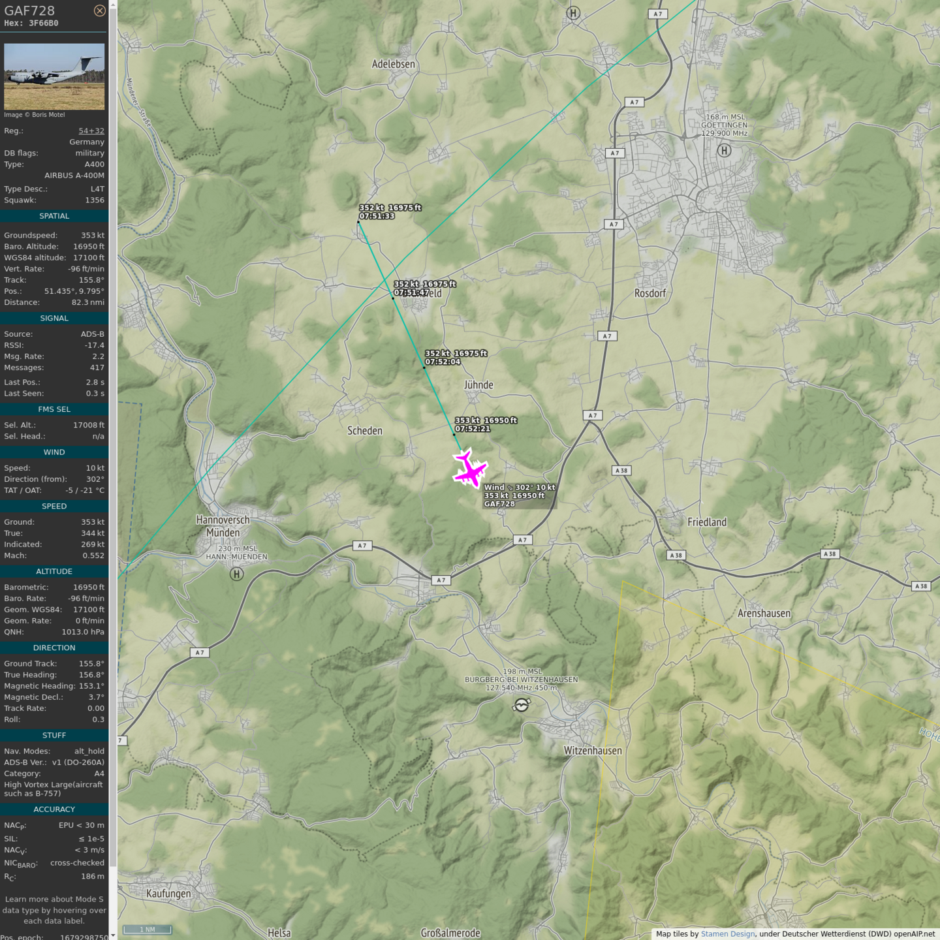Select the Burgberg bei Witzenhausen glider icon

tap(521, 705)
